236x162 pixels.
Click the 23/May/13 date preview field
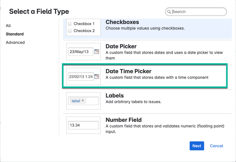(x=81, y=52)
